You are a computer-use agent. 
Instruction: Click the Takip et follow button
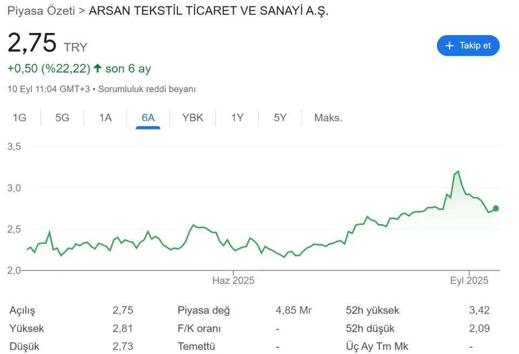468,46
